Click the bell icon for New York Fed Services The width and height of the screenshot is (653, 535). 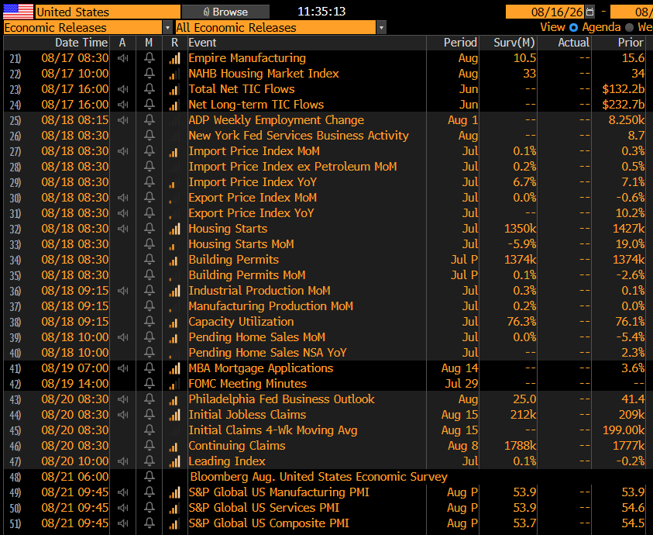click(x=149, y=136)
